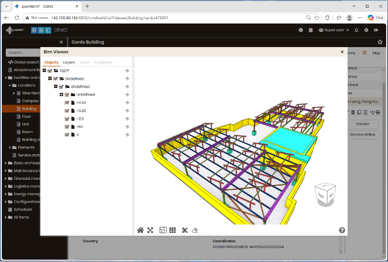Select the Floor class in sidebar

tap(24, 116)
